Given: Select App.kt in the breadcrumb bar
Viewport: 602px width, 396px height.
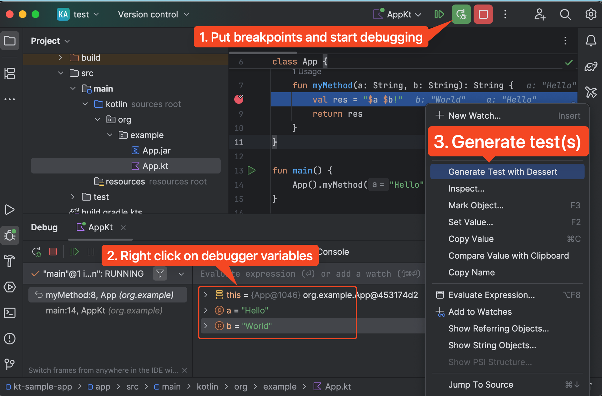Looking at the screenshot, I should [x=337, y=387].
